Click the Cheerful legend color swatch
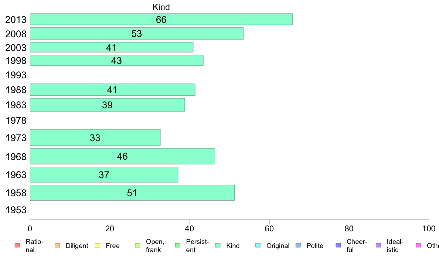 (338, 245)
